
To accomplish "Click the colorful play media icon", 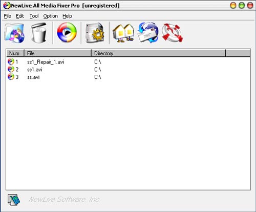I will coord(67,32).
